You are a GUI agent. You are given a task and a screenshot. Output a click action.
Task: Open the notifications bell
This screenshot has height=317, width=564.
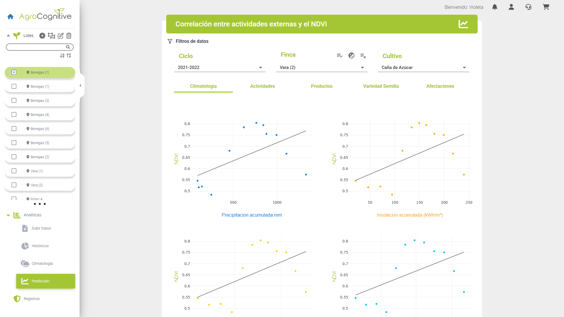click(x=495, y=7)
